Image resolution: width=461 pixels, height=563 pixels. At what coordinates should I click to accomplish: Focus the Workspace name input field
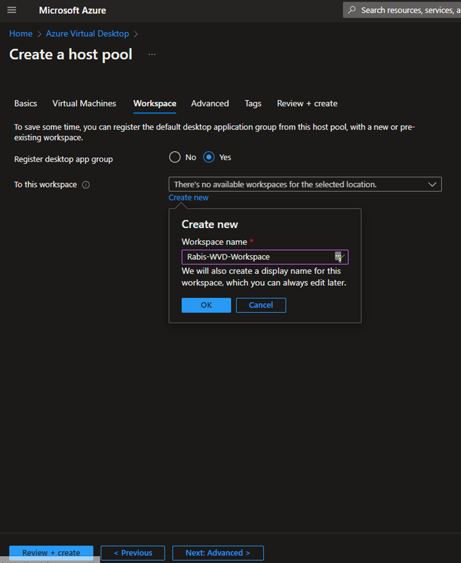265,257
